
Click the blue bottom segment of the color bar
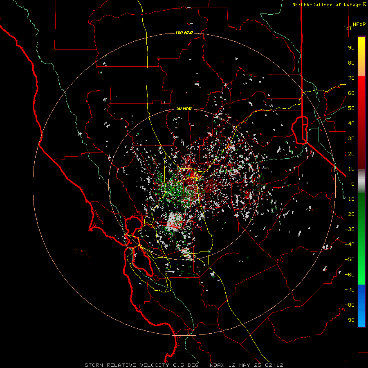coord(361,306)
